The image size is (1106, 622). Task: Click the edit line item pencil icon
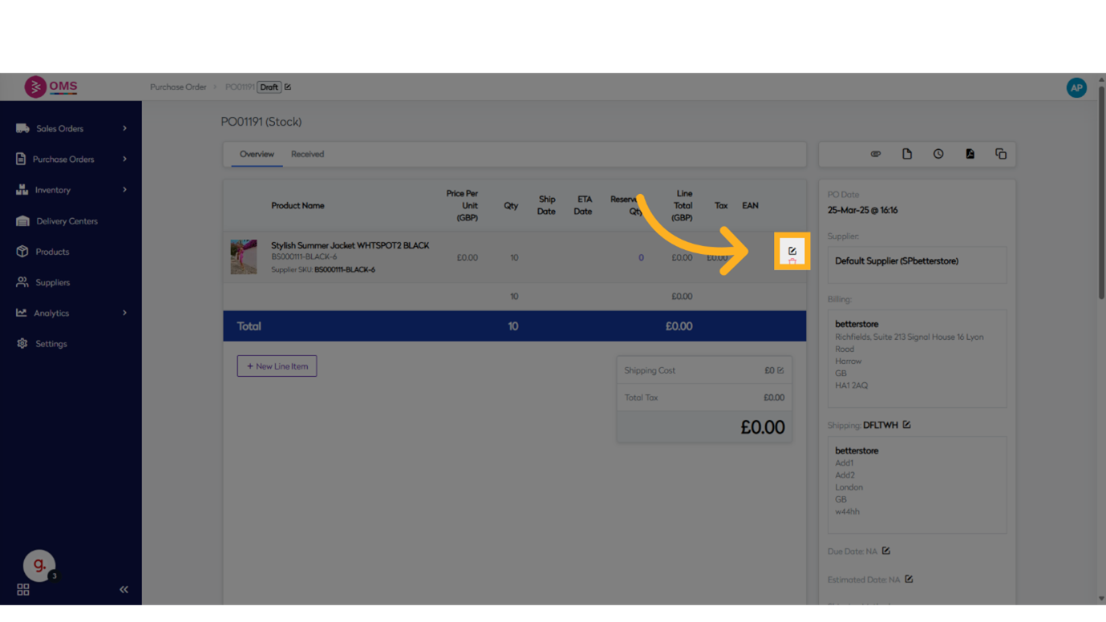[x=792, y=251]
